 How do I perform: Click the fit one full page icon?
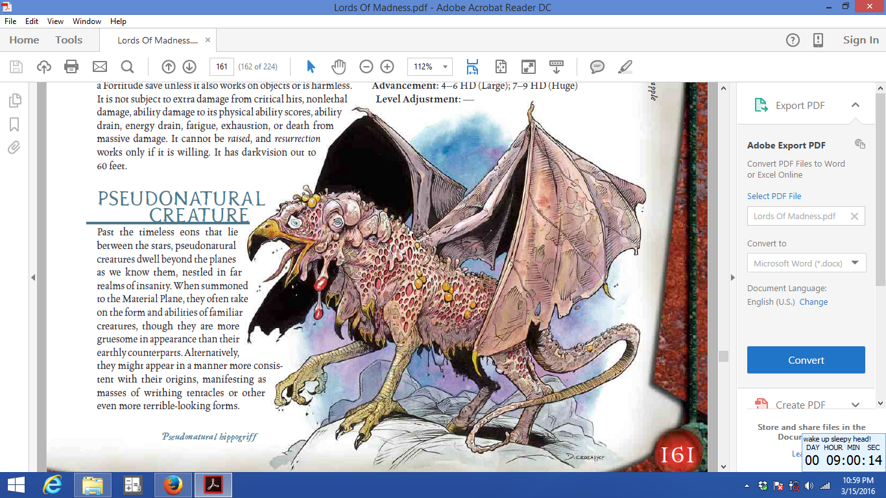coord(501,67)
